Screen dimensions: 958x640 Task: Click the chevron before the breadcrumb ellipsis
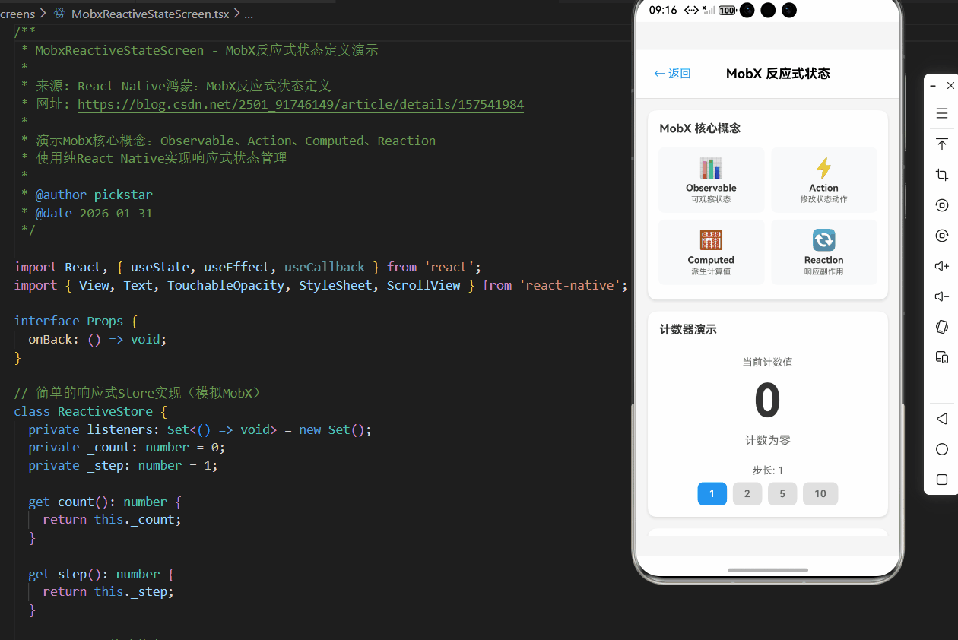click(x=237, y=14)
